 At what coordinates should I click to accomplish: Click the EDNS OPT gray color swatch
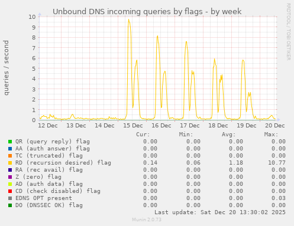click(10, 198)
